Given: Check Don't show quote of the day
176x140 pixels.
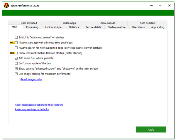Looking at the screenshot, I should coord(16,63).
